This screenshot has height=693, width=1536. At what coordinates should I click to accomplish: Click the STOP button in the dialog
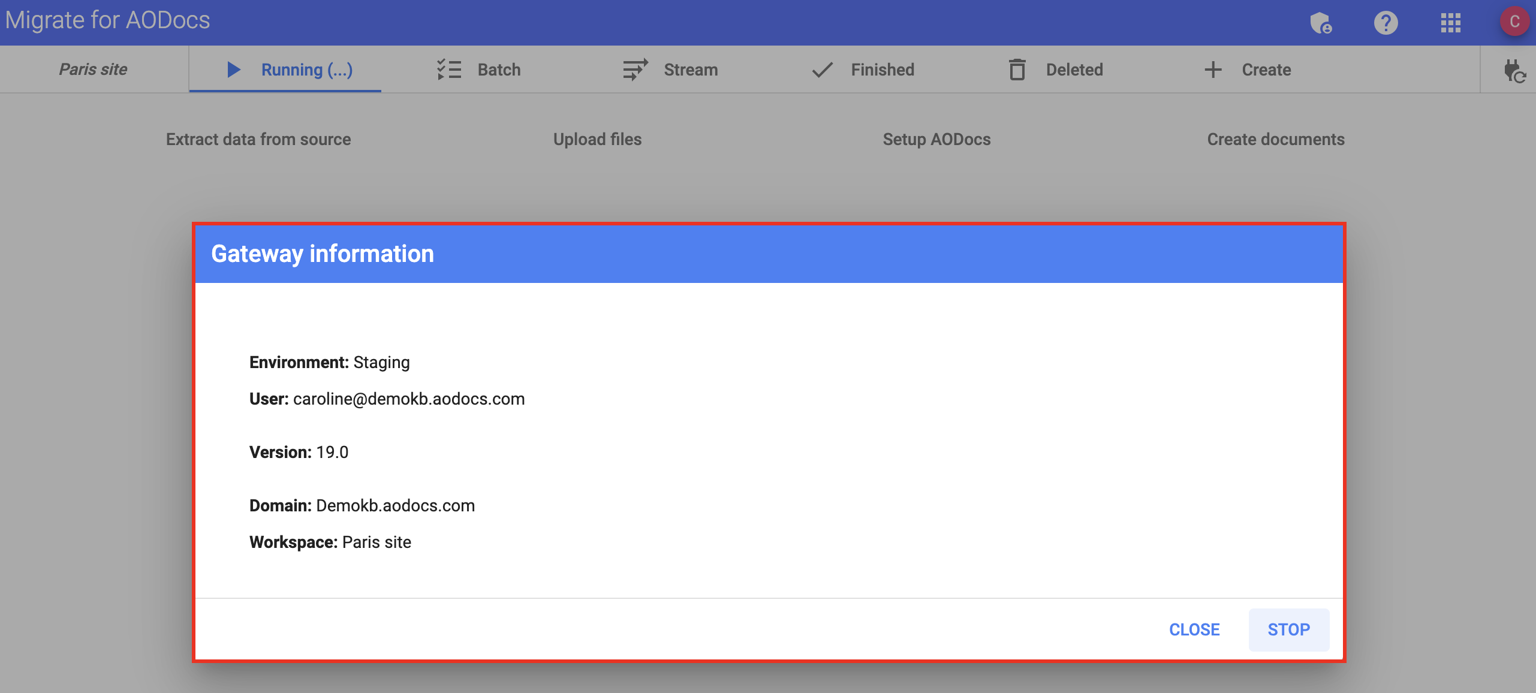(1289, 629)
